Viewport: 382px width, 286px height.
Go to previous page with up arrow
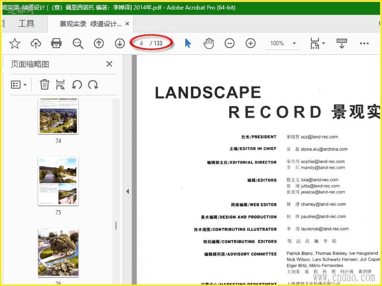pos(99,43)
